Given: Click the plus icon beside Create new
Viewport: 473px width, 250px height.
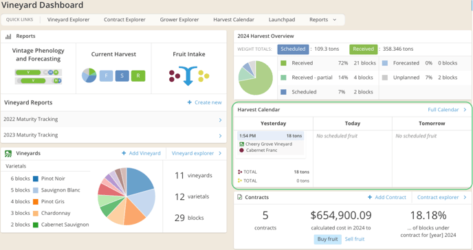Looking at the screenshot, I should [190, 102].
